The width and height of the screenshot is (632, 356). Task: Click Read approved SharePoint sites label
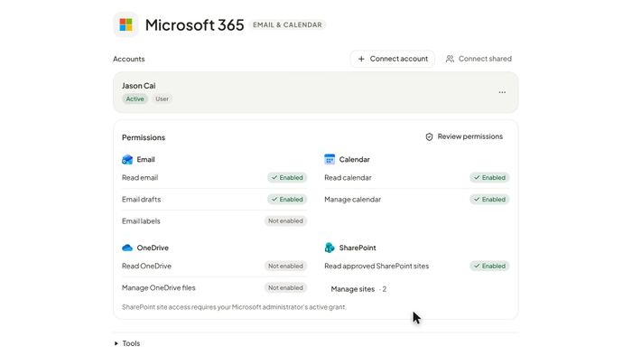(x=376, y=266)
